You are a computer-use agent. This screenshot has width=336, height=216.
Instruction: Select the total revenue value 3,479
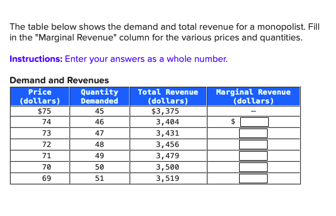coord(167,156)
